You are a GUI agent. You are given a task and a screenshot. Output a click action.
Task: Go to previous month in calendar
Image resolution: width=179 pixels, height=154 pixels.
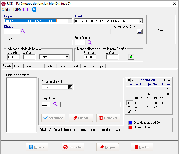pyautogui.click(x=133, y=80)
